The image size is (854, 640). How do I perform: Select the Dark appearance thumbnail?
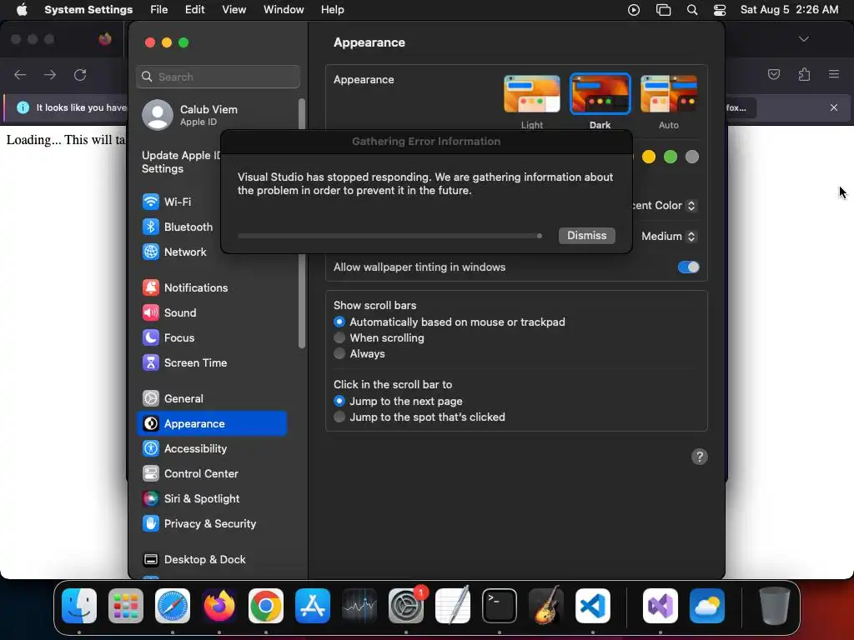(600, 94)
